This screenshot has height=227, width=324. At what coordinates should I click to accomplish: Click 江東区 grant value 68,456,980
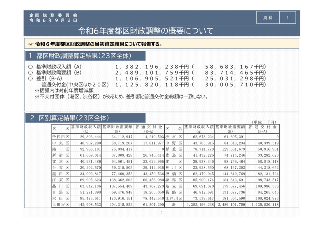tap(153, 180)
